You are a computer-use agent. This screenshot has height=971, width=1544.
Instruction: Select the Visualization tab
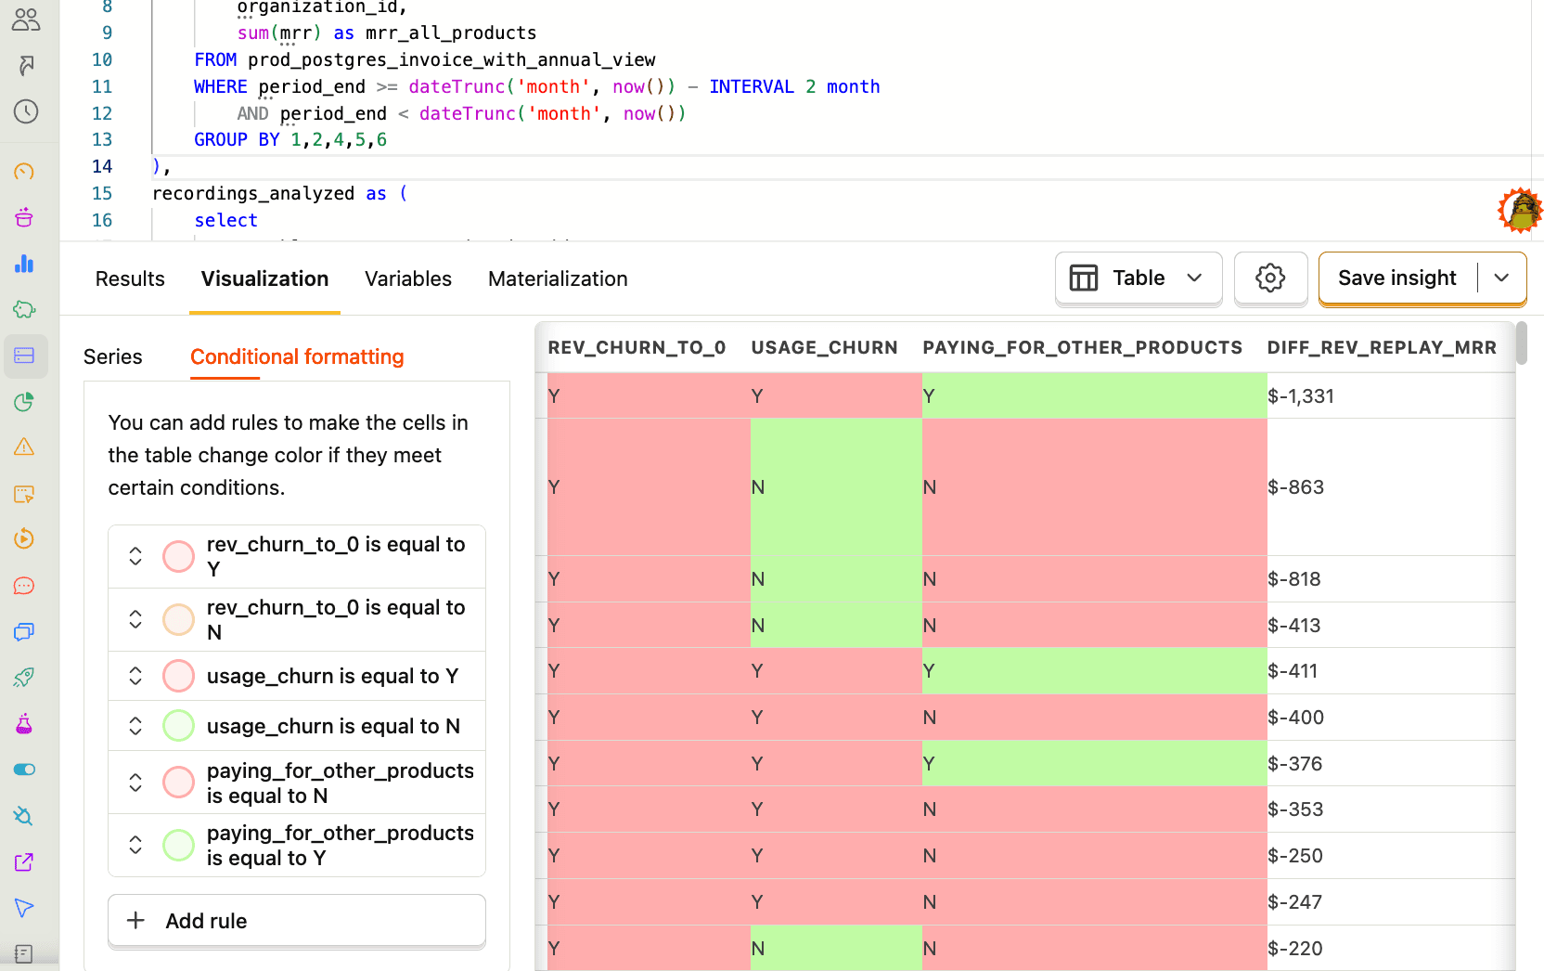[264, 278]
